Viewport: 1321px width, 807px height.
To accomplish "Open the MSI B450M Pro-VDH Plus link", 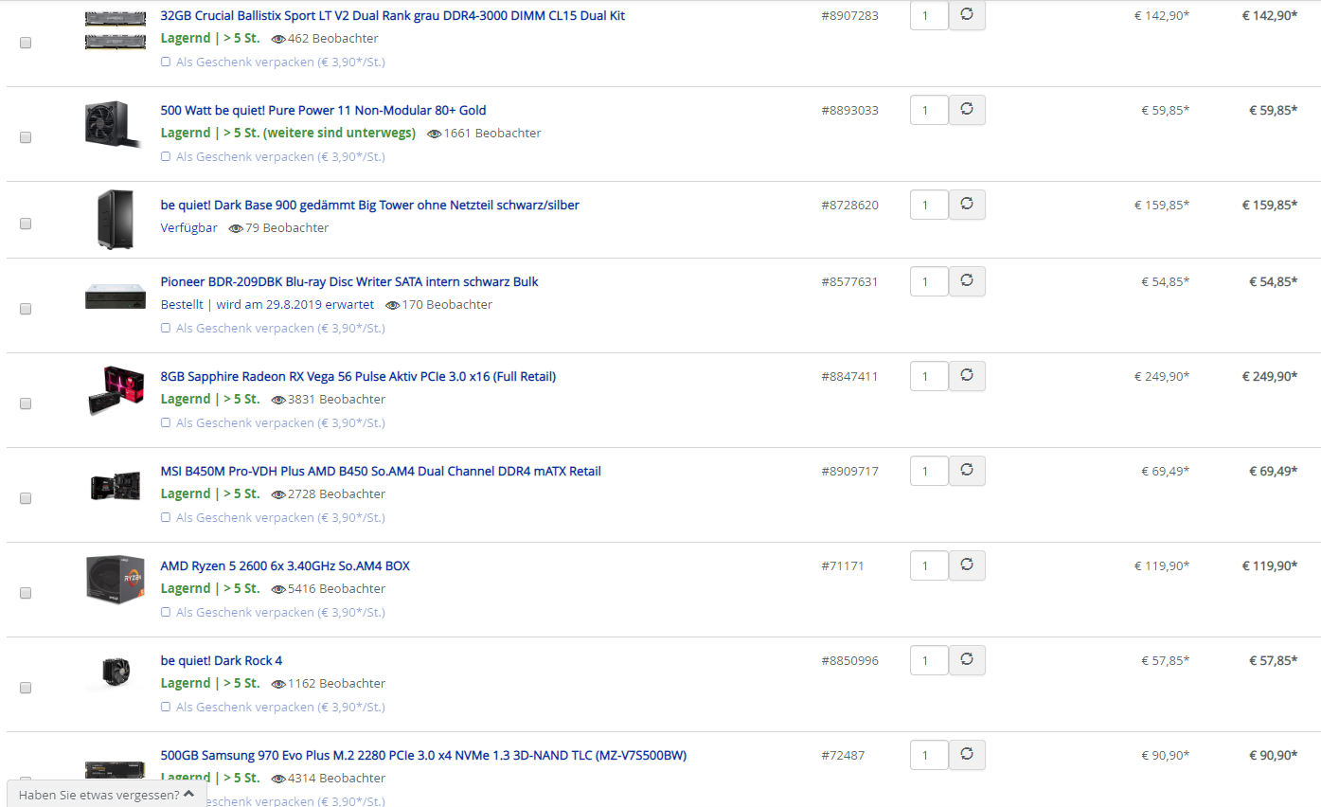I will point(381,472).
